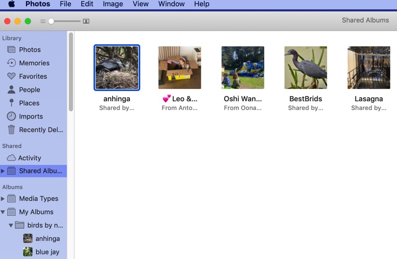Image resolution: width=397 pixels, height=259 pixels.
Task: Click the Recently Deleted trash icon
Action: tap(11, 129)
